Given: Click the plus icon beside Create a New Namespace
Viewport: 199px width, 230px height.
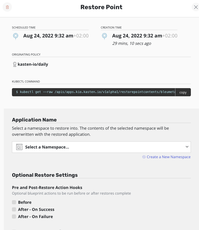Looking at the screenshot, I should point(144,157).
